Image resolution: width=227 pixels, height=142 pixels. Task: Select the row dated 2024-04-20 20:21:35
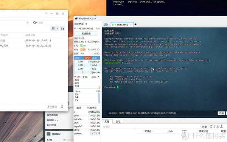tap(33, 45)
